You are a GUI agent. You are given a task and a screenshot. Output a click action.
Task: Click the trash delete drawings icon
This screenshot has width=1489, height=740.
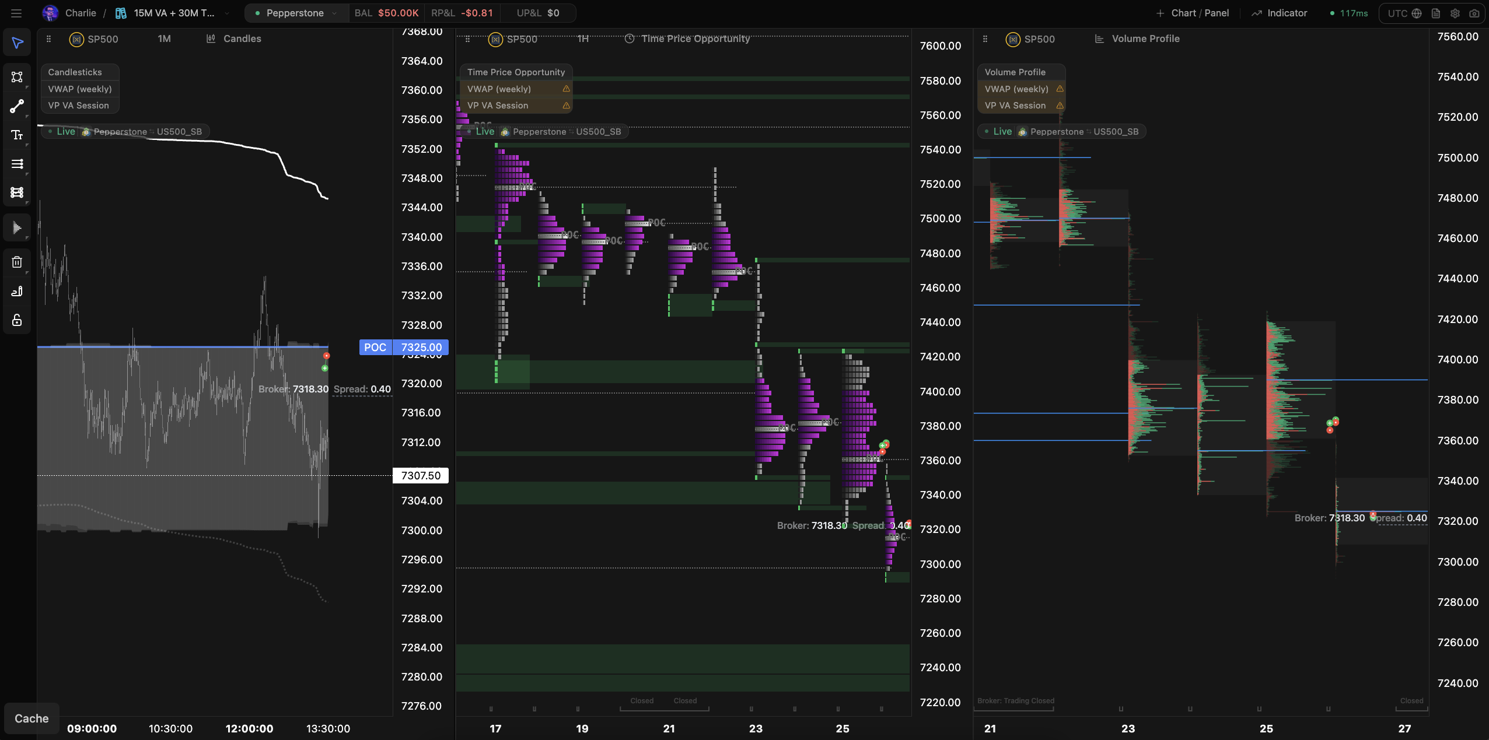(x=17, y=262)
